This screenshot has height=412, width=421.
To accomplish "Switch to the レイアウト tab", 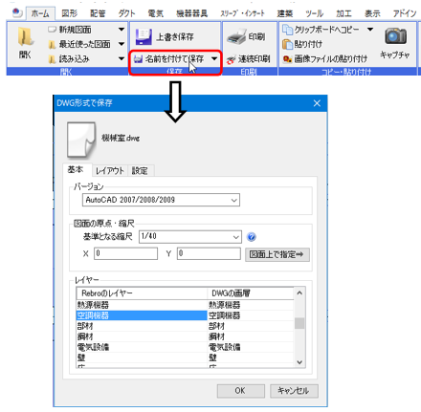I will [x=110, y=171].
